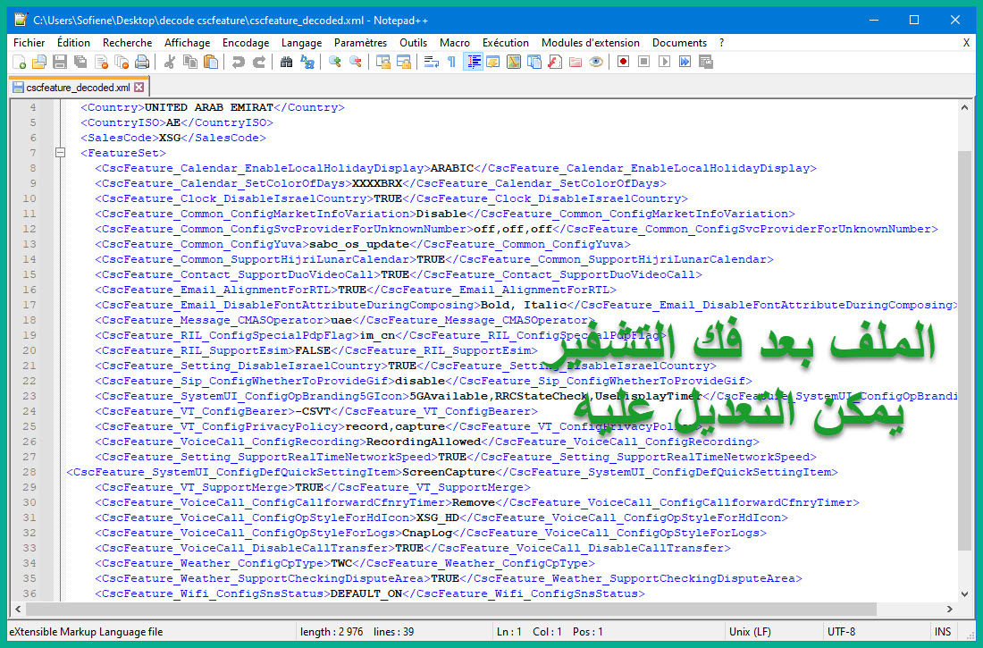Viewport: 983px width, 648px height.
Task: Collapse the FeatureSet fold marker on line 7
Action: pos(60,153)
